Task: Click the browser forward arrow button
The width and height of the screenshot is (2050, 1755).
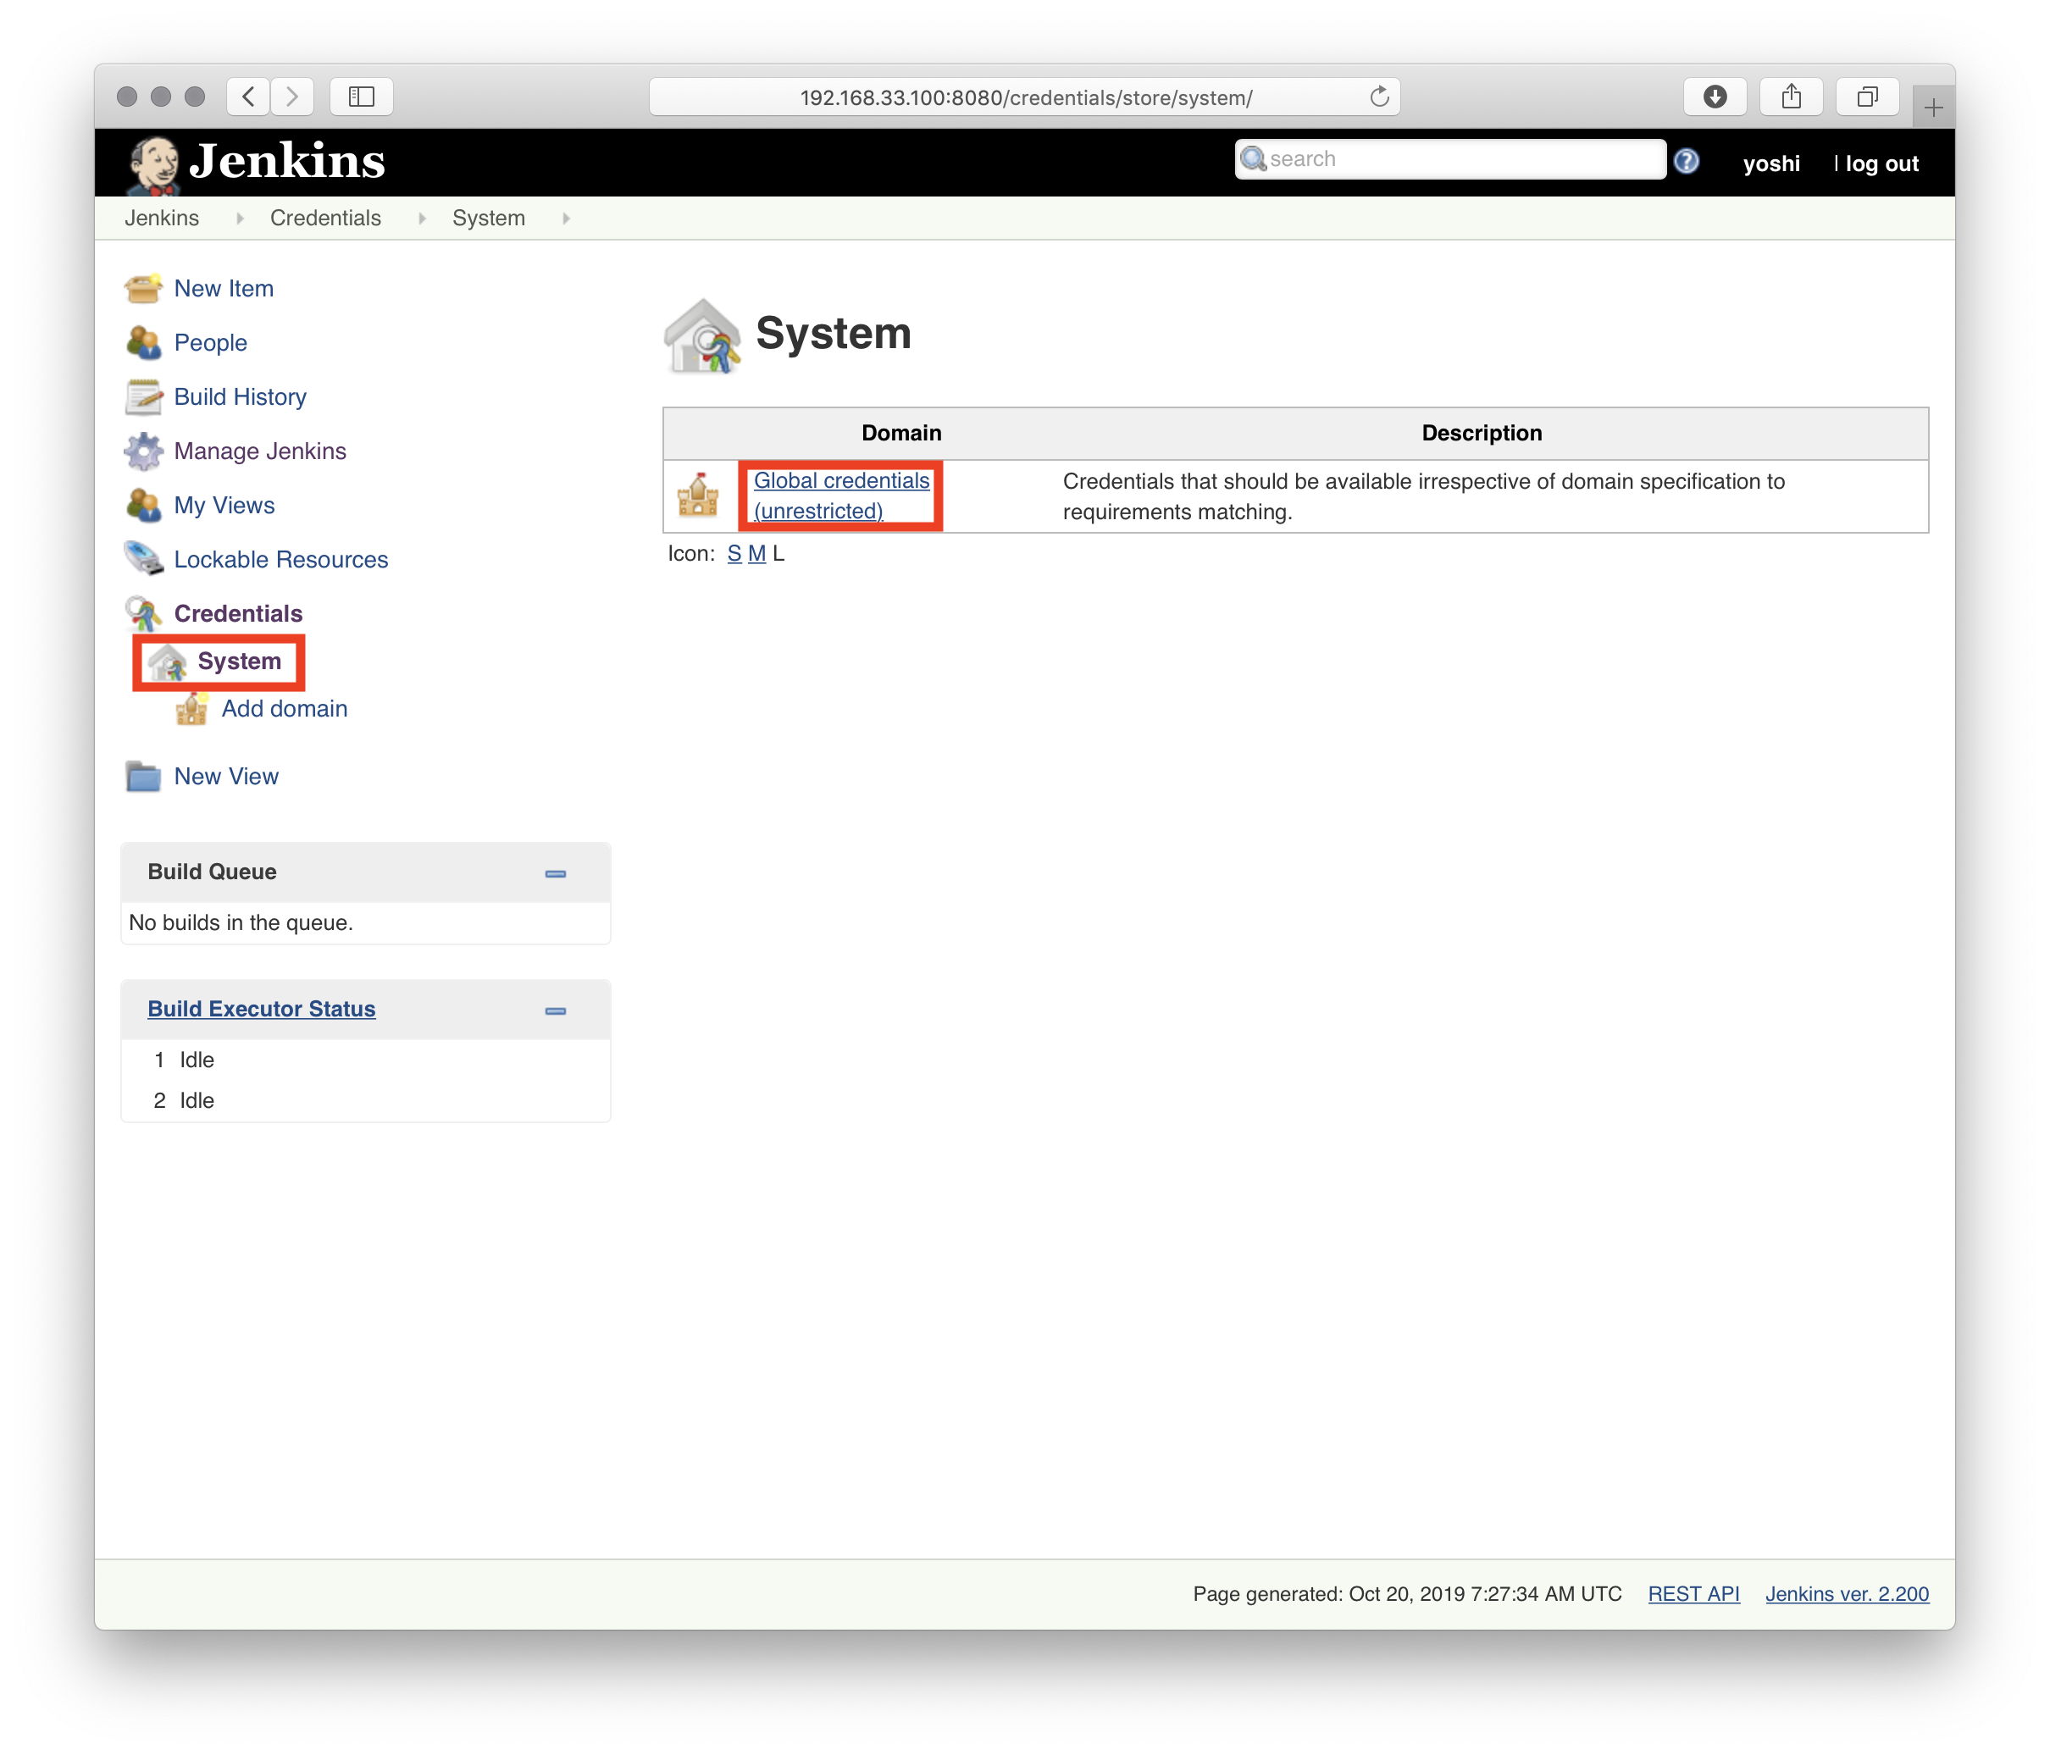Action: point(292,97)
